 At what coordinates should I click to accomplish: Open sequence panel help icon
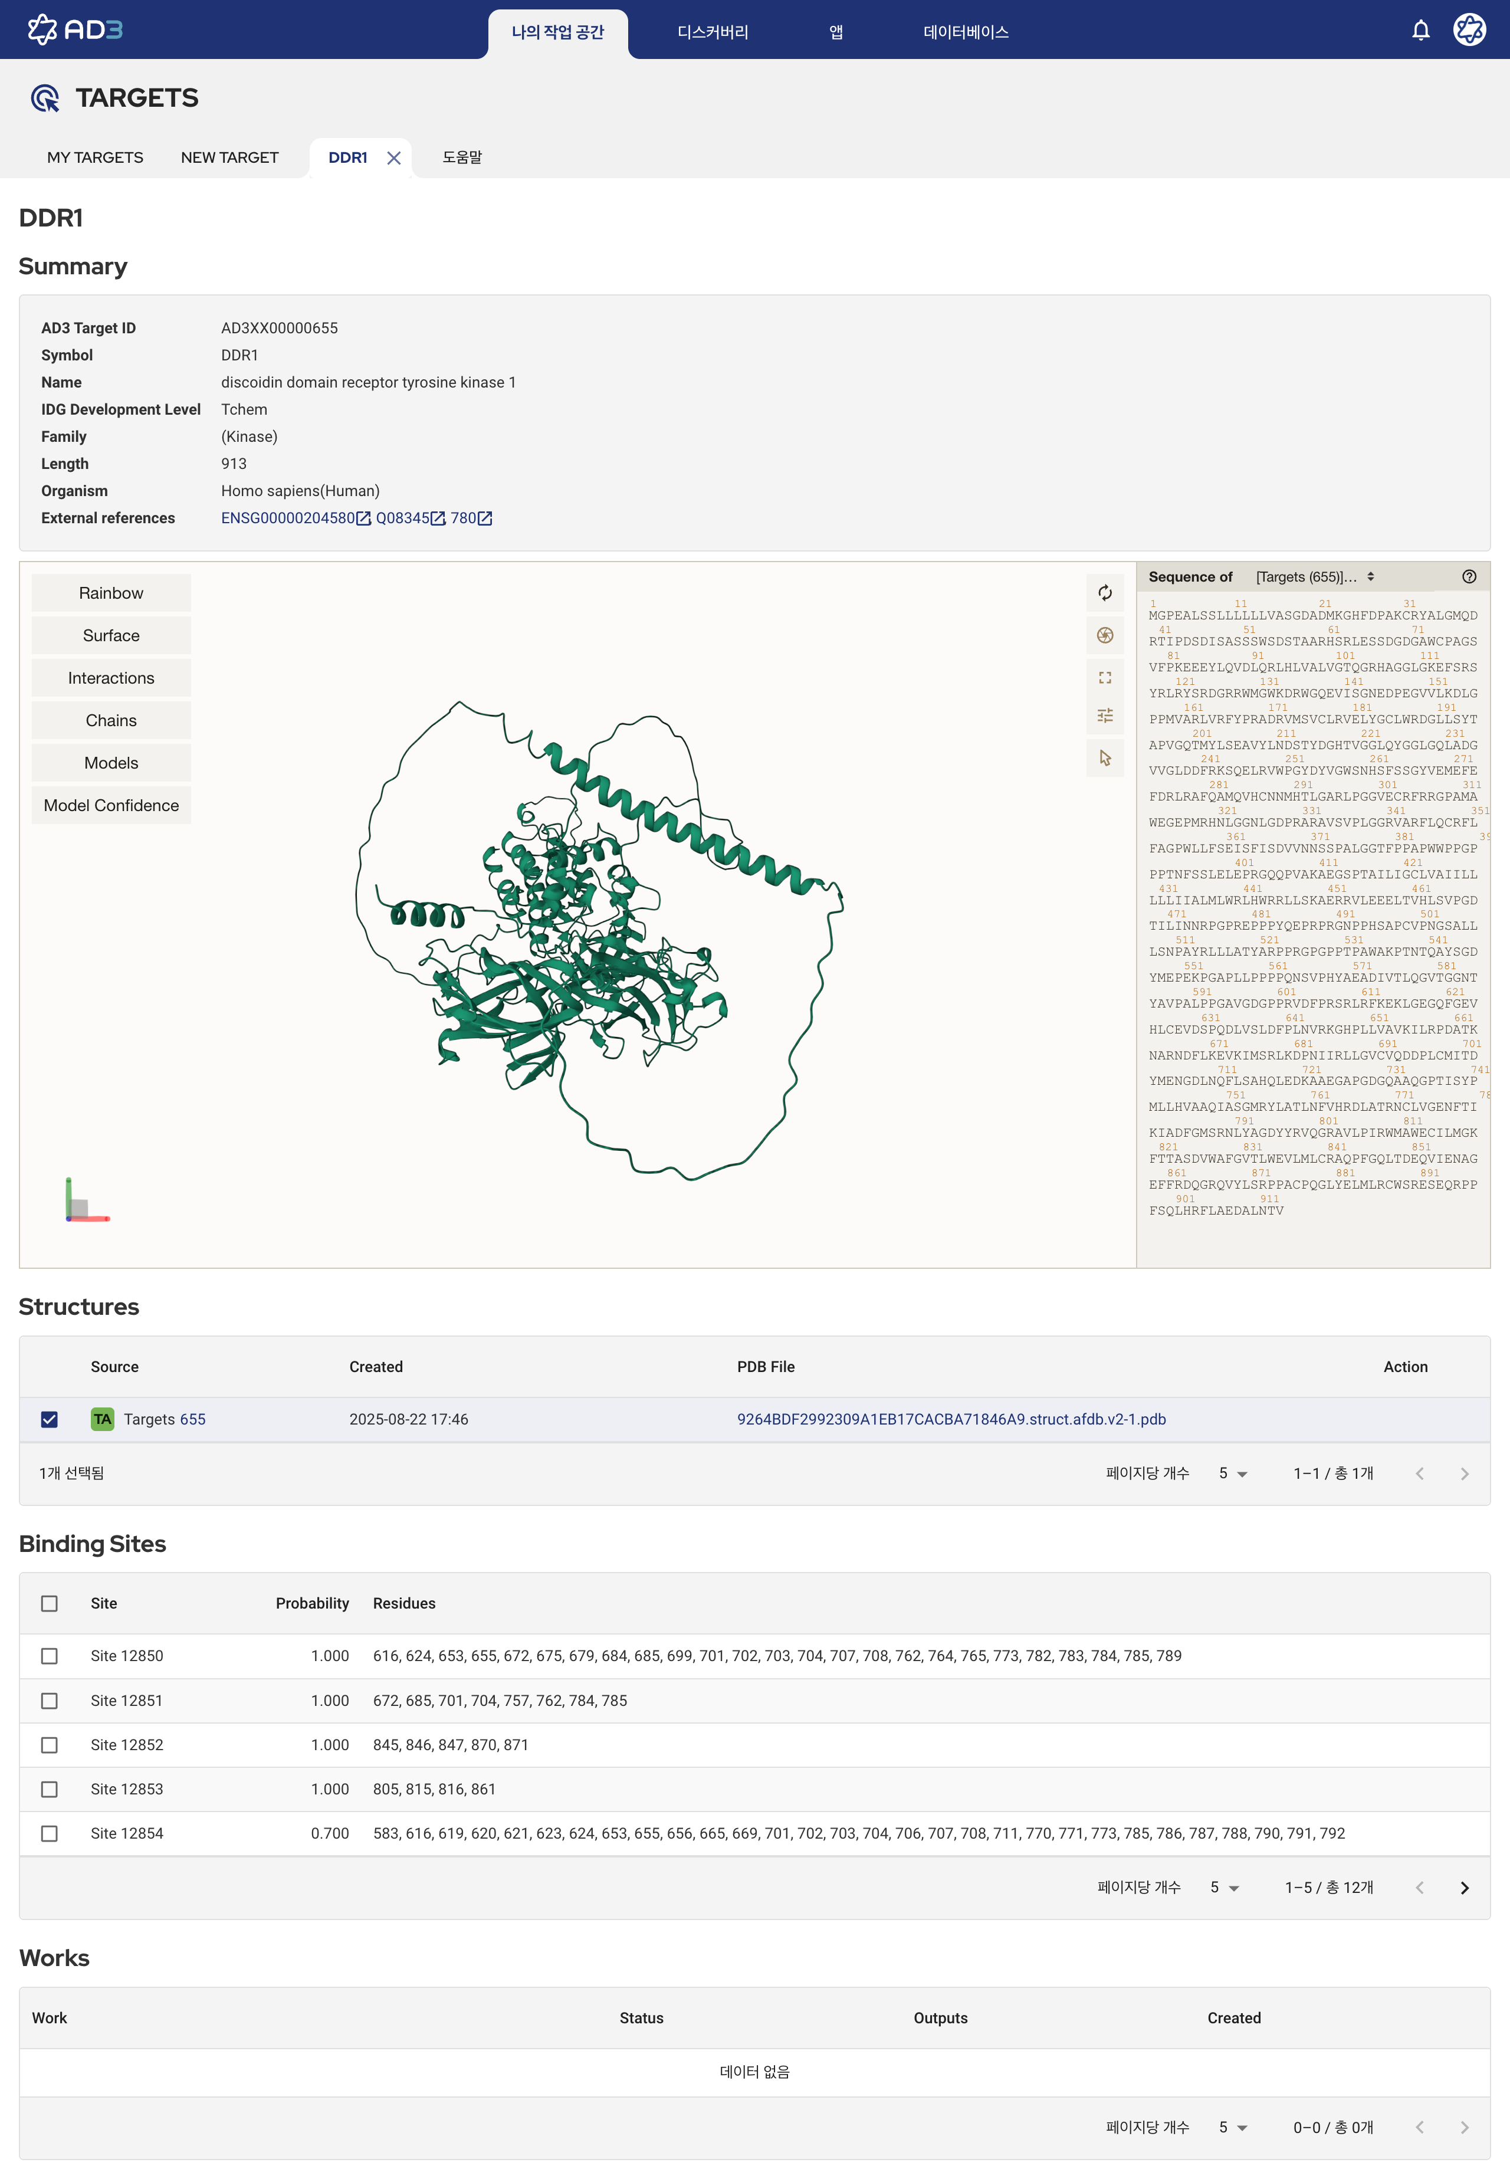[1468, 577]
